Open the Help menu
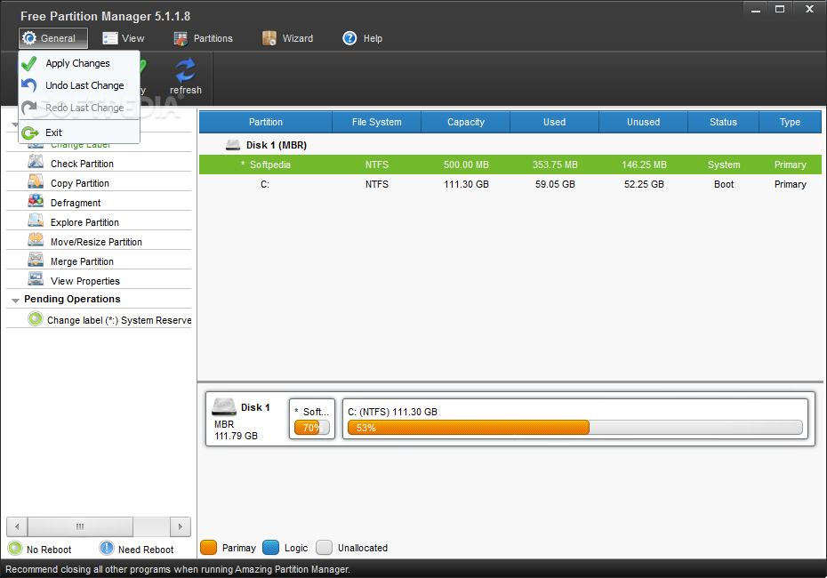Screen dimensions: 827x578 363,38
